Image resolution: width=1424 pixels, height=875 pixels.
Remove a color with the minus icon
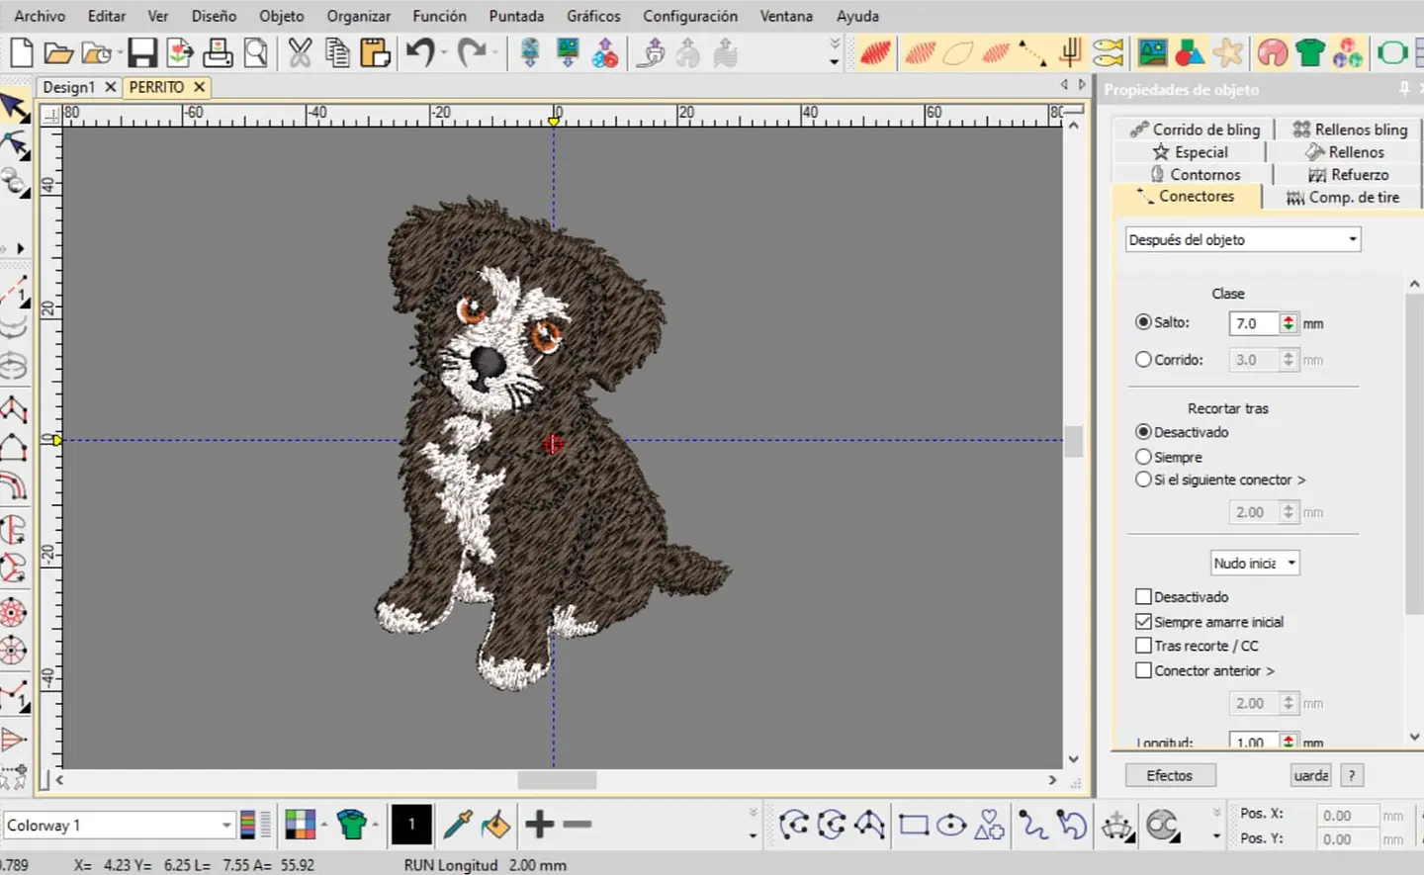[x=578, y=824]
